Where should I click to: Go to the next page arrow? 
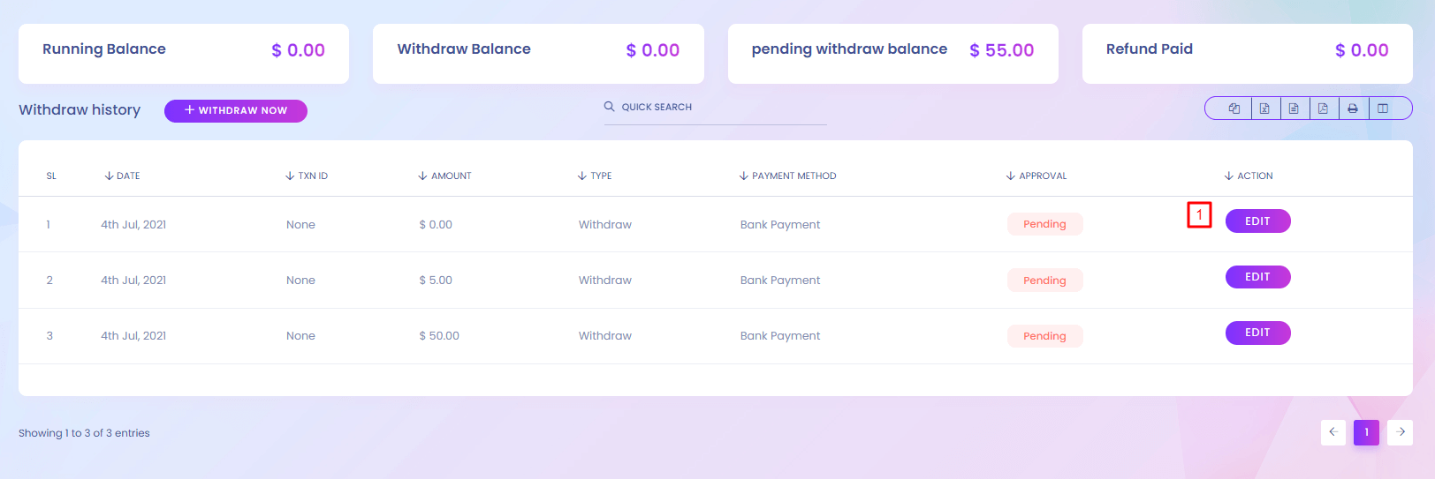pos(1401,432)
